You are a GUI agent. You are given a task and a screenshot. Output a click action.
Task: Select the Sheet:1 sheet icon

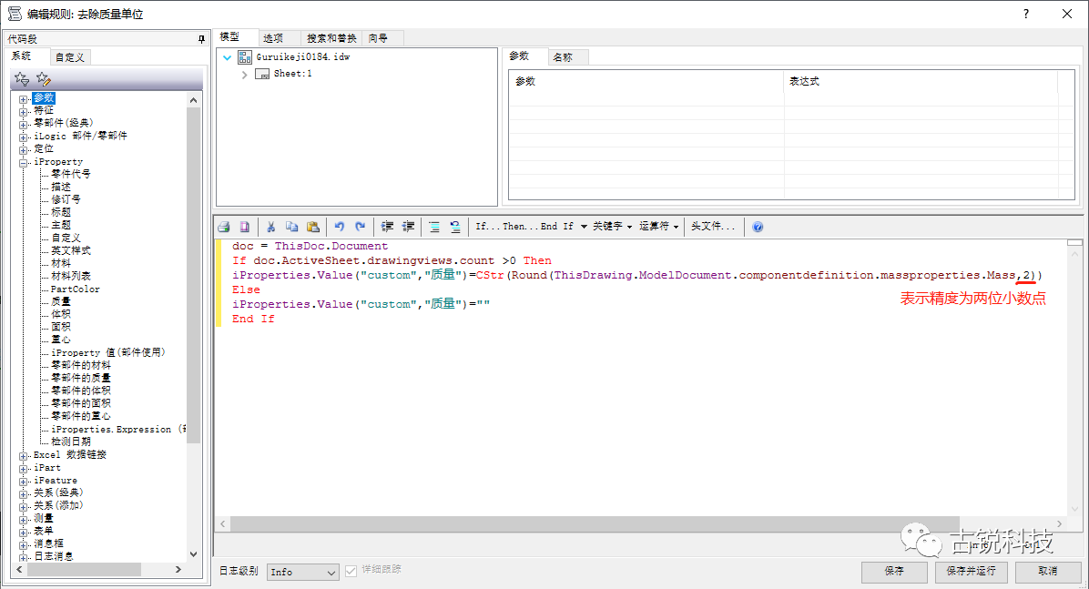point(262,74)
